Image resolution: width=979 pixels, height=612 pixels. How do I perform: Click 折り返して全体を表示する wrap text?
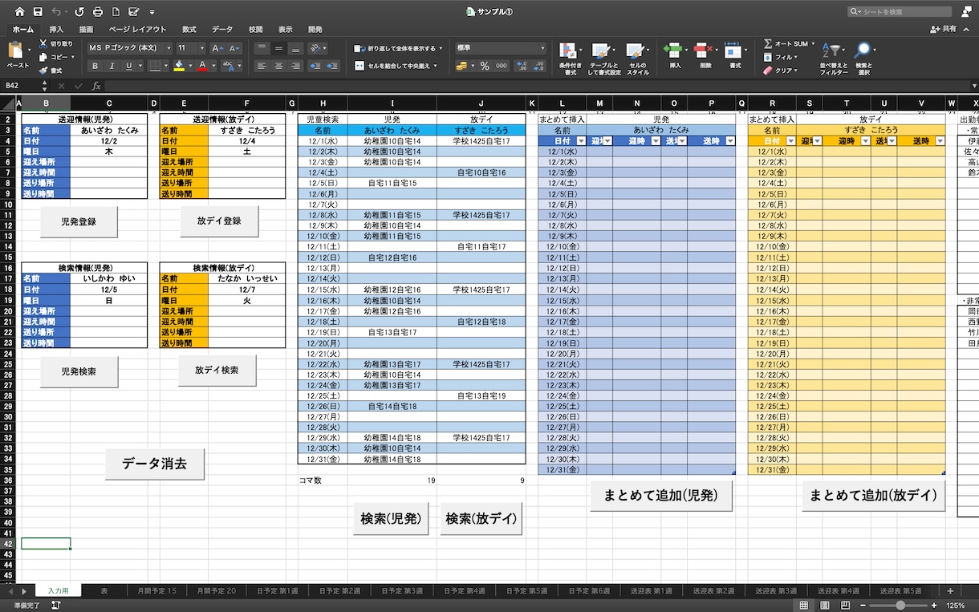coord(399,48)
